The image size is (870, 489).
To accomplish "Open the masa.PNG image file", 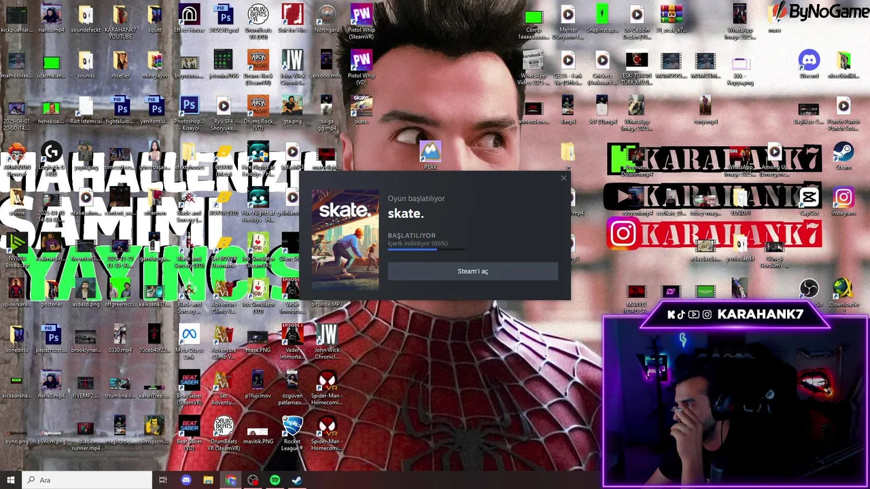I will pyautogui.click(x=258, y=341).
